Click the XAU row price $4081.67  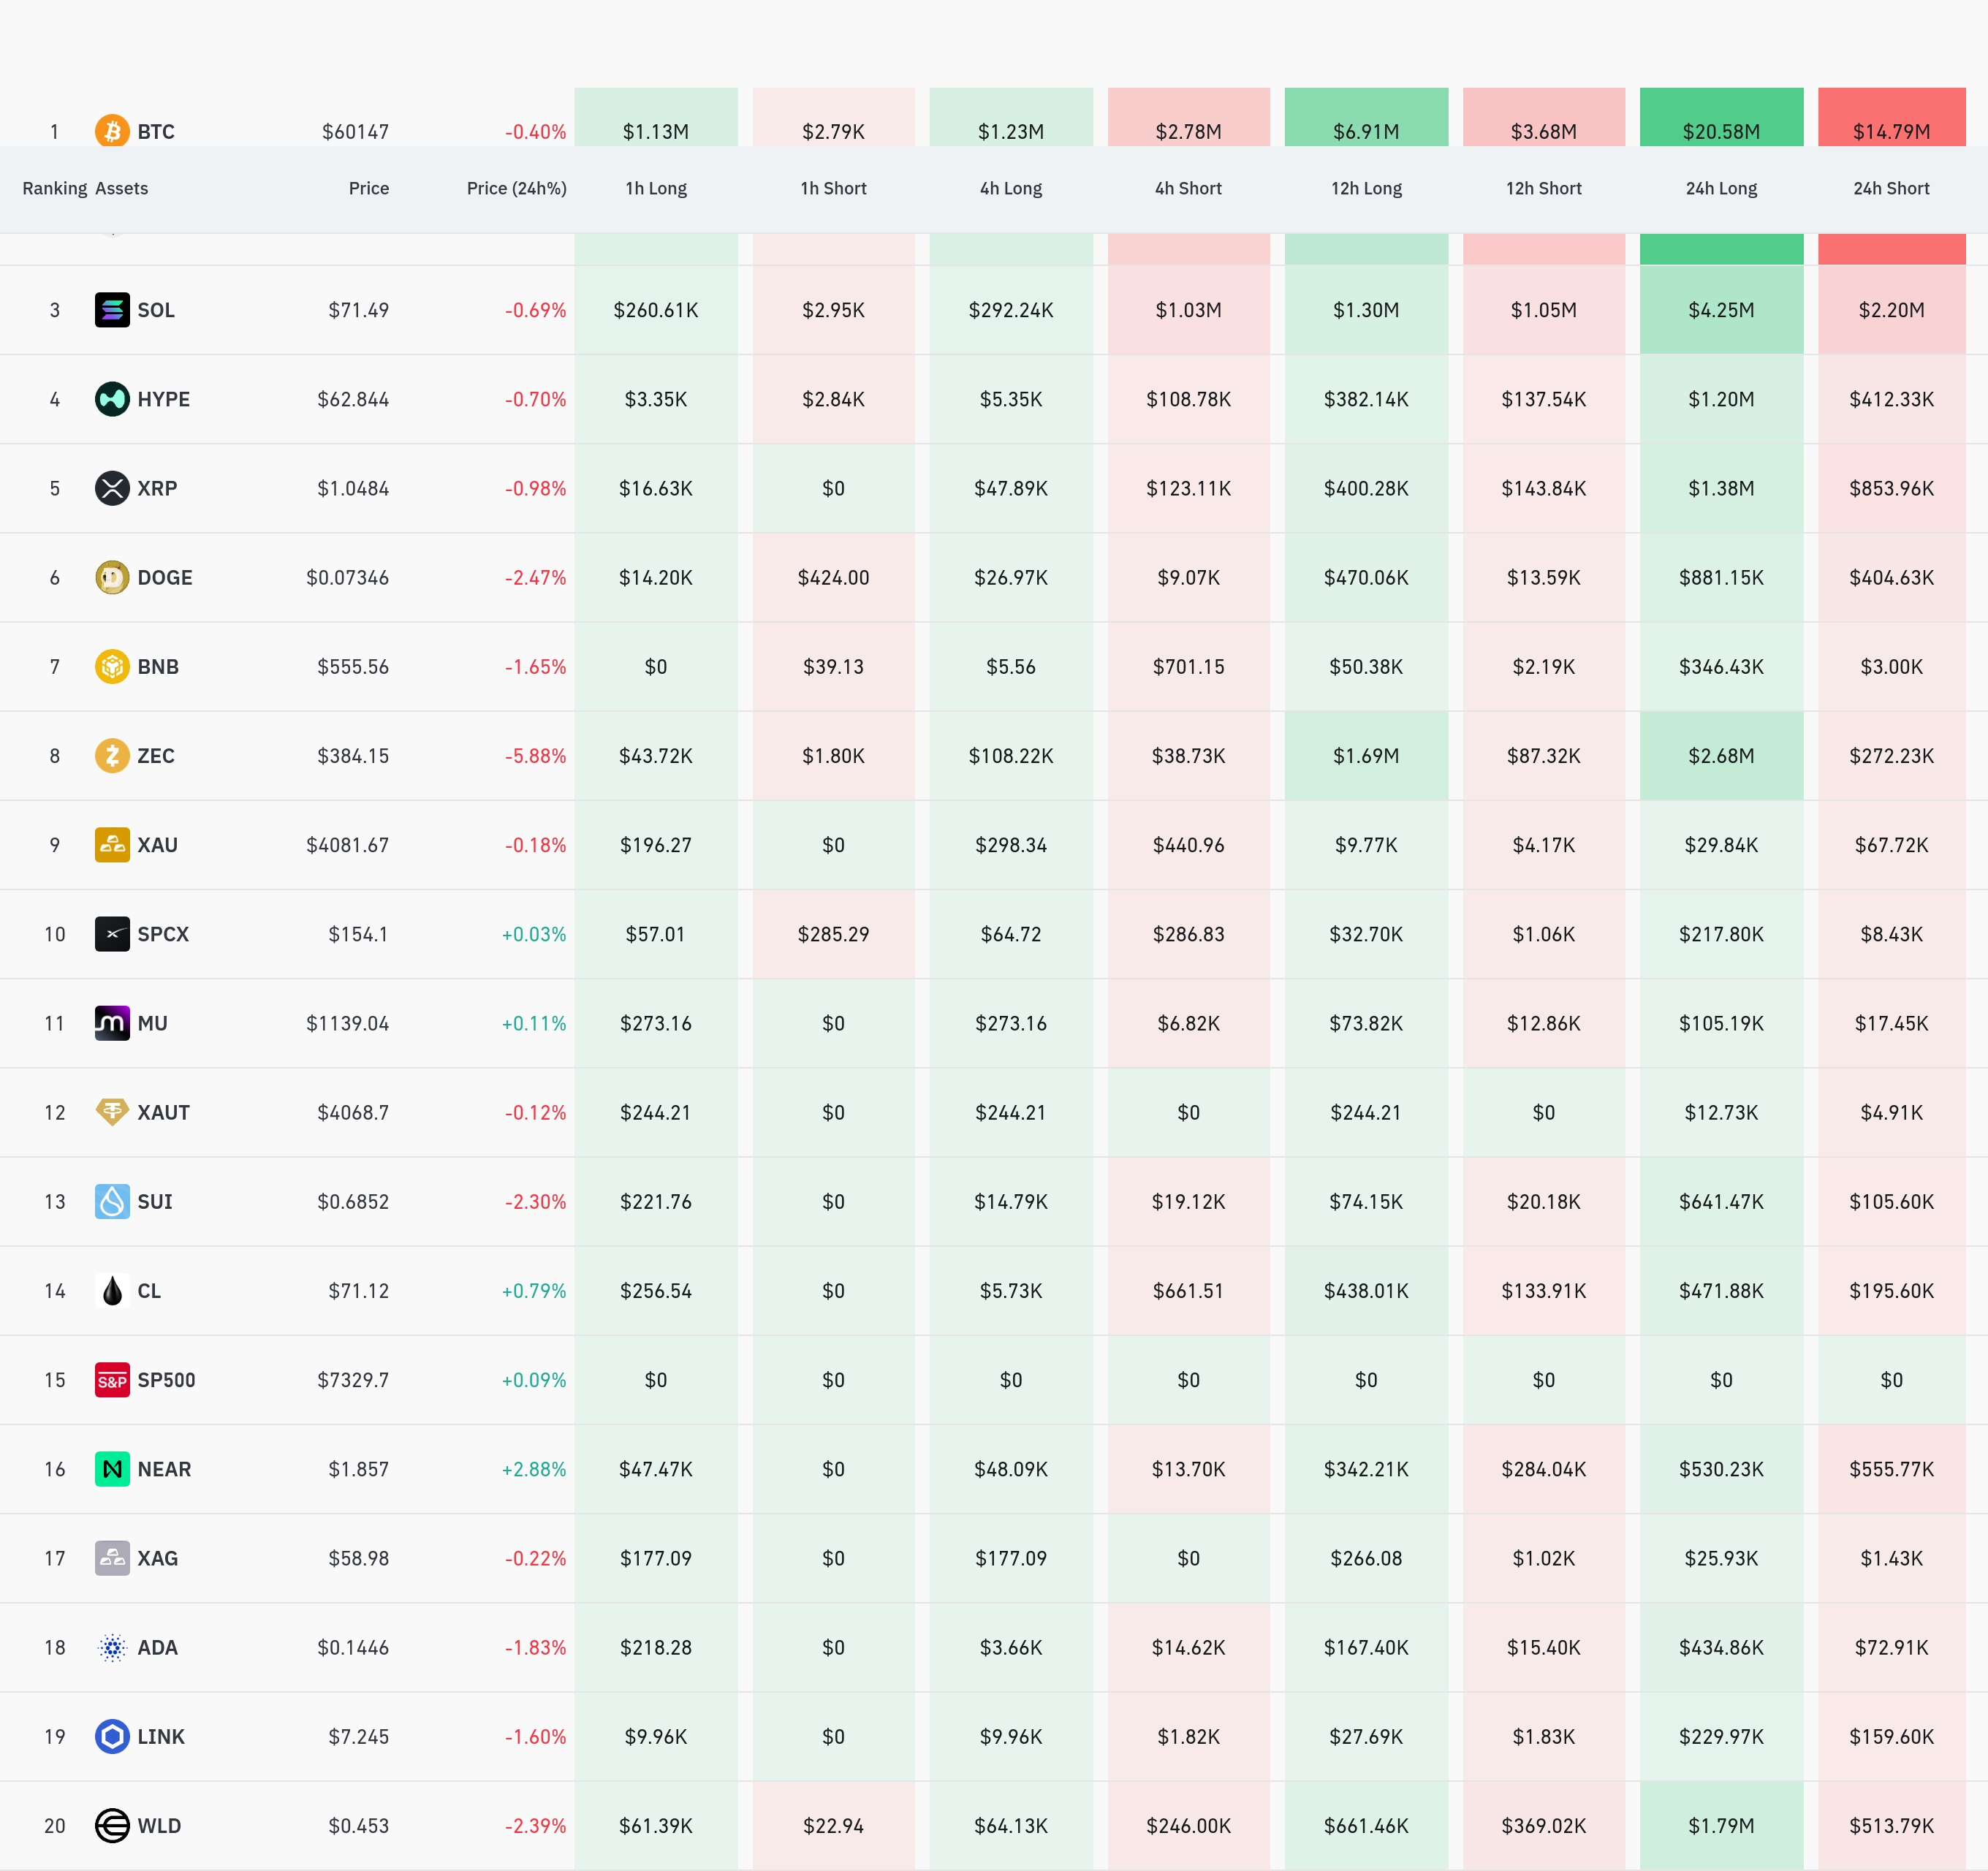coord(347,845)
